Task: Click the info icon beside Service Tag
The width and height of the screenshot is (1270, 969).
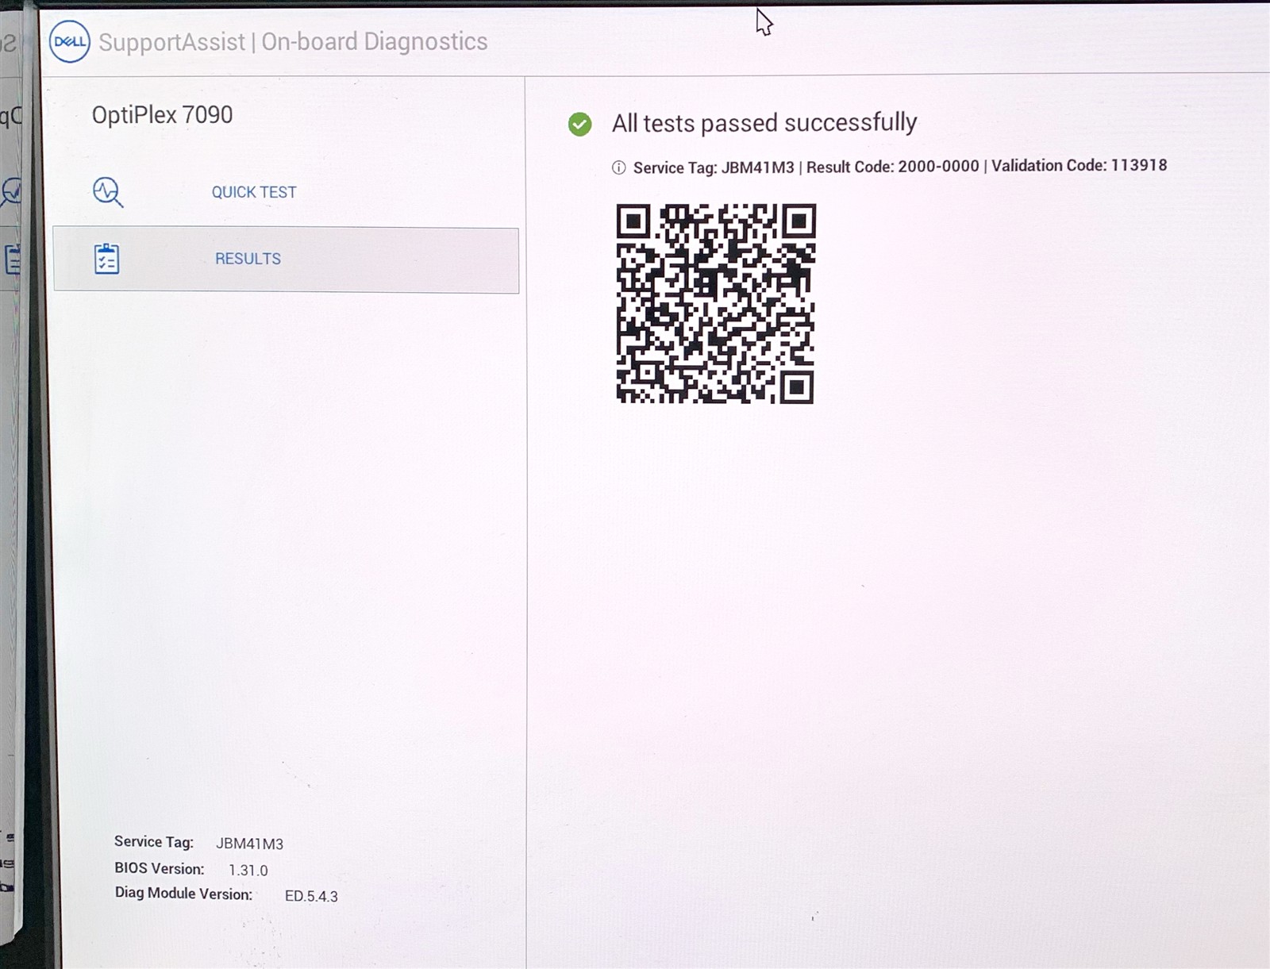Action: [x=618, y=167]
